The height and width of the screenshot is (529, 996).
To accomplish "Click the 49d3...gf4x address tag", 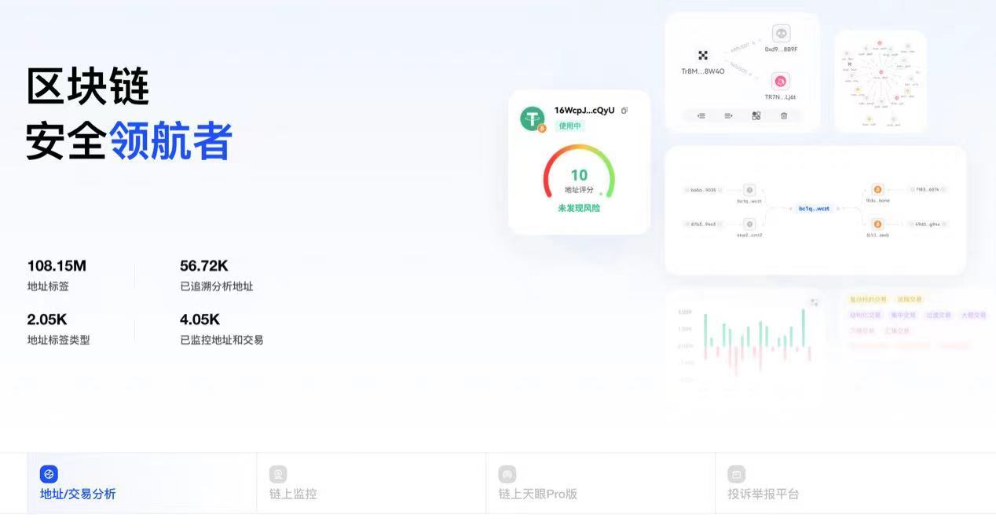I will coord(927,224).
